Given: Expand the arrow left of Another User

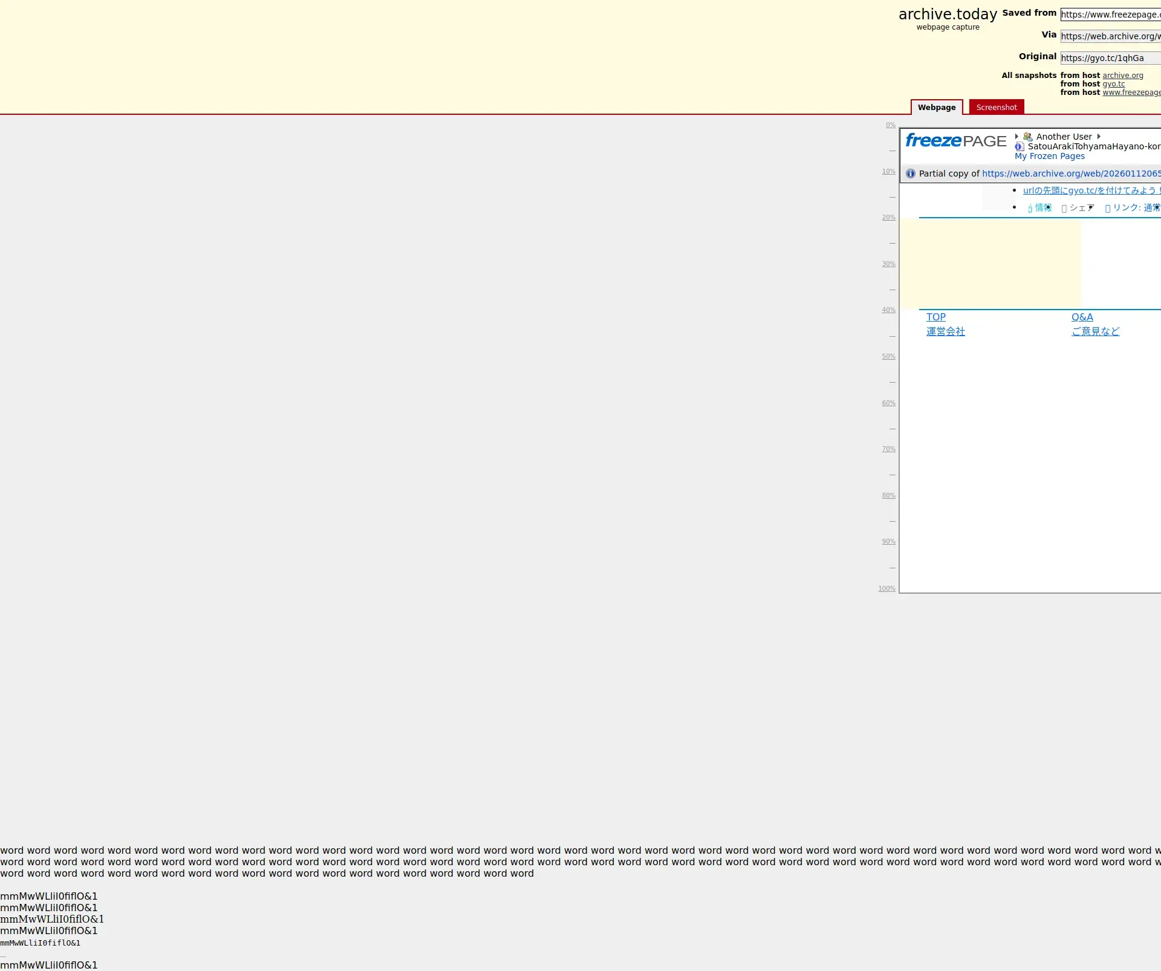Looking at the screenshot, I should point(1016,137).
